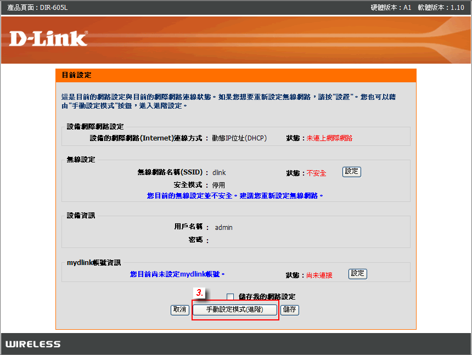Click the user name value admin
Screen dimensions: 472x355
coord(224,228)
